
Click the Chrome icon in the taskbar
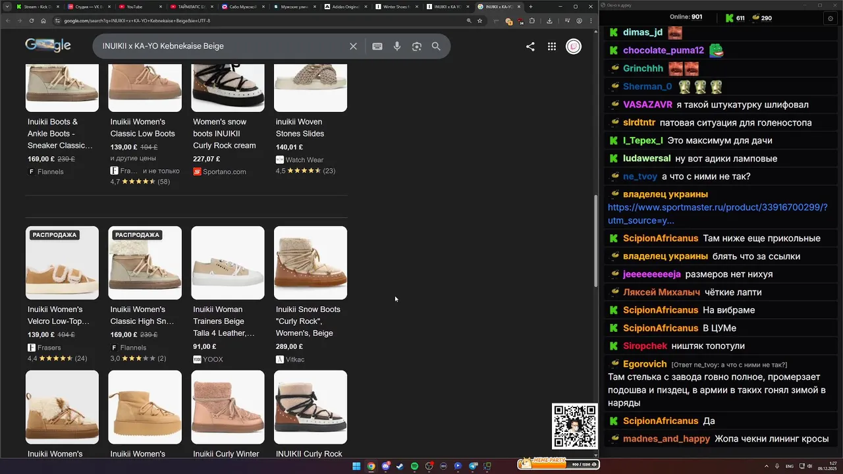(371, 466)
